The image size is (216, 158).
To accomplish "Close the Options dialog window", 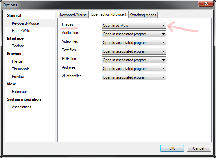I will coord(205,4).
